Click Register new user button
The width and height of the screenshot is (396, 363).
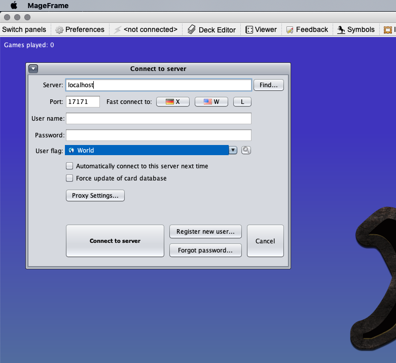(205, 232)
